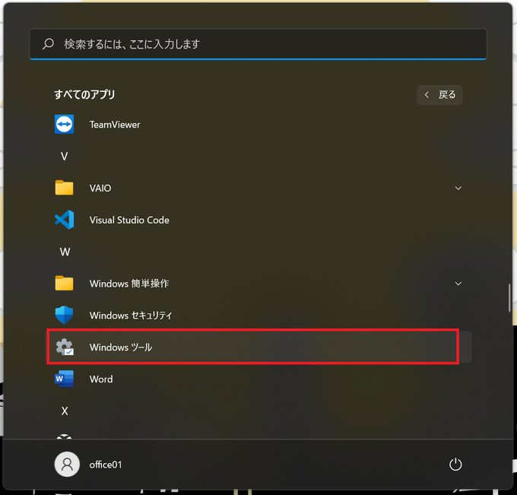Select the TeamViewer text label
The height and width of the screenshot is (495, 517).
click(x=115, y=125)
